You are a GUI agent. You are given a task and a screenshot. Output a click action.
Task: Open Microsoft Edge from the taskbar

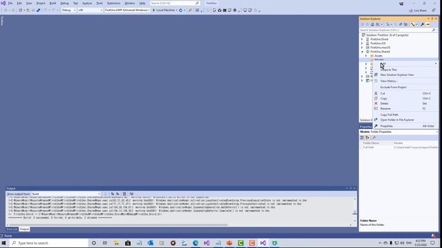click(195, 243)
